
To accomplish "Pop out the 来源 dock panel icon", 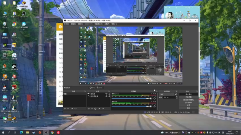I will point(109,91).
